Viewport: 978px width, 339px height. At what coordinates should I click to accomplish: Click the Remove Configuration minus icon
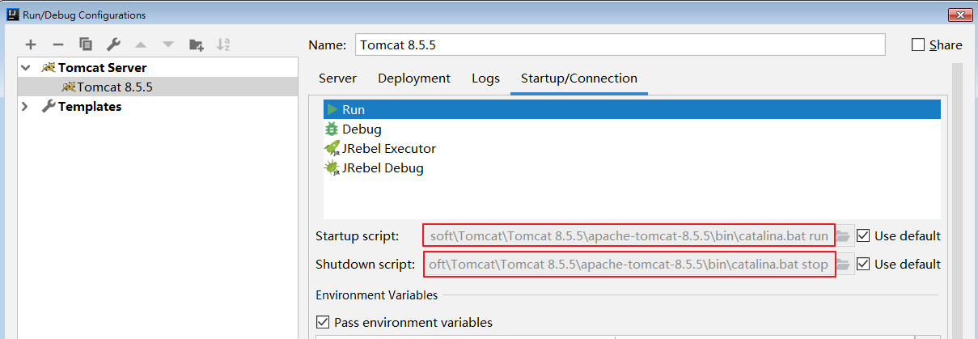(x=57, y=44)
